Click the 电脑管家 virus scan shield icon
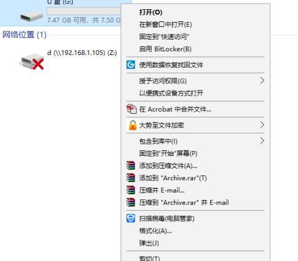The image size is (298, 261). point(131,219)
